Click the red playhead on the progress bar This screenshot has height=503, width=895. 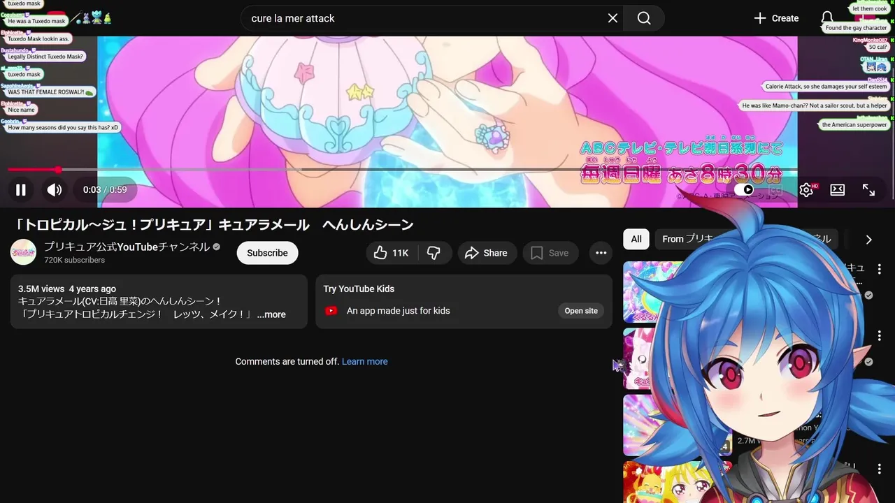[x=58, y=170]
